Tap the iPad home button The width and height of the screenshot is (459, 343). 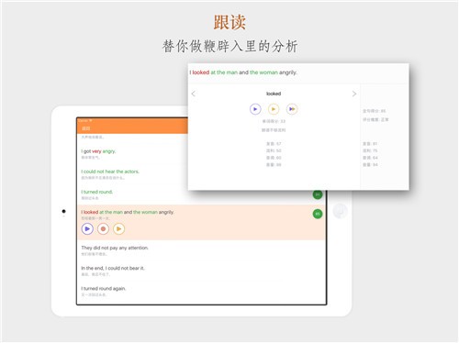coord(340,211)
